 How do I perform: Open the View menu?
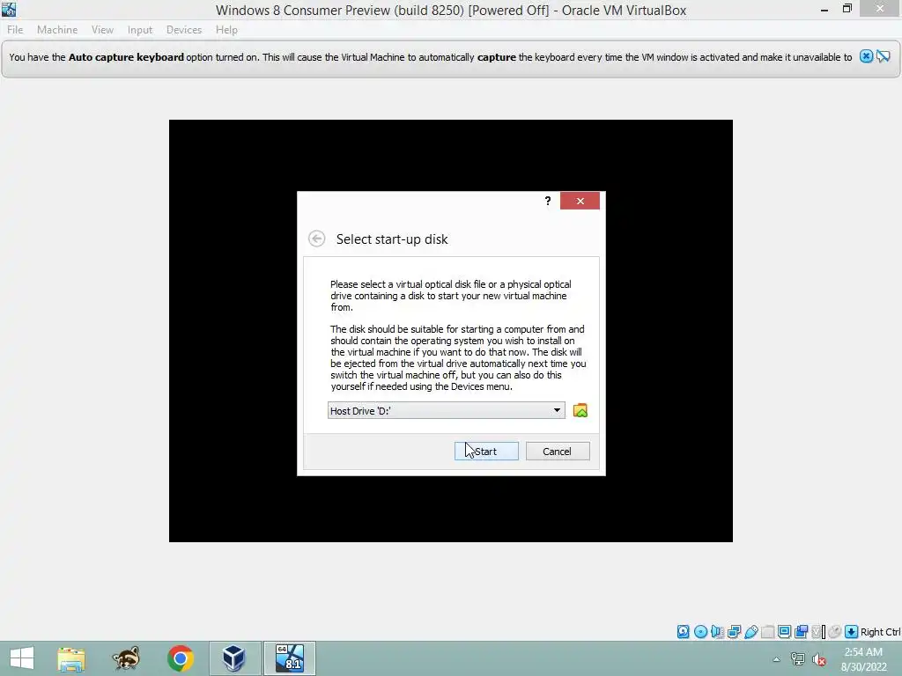pyautogui.click(x=102, y=30)
